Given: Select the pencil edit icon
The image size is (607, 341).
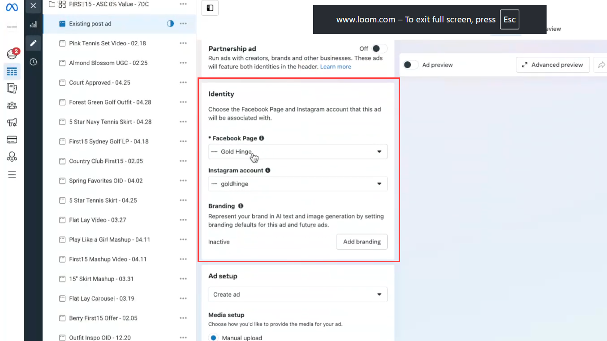Looking at the screenshot, I should (x=33, y=43).
